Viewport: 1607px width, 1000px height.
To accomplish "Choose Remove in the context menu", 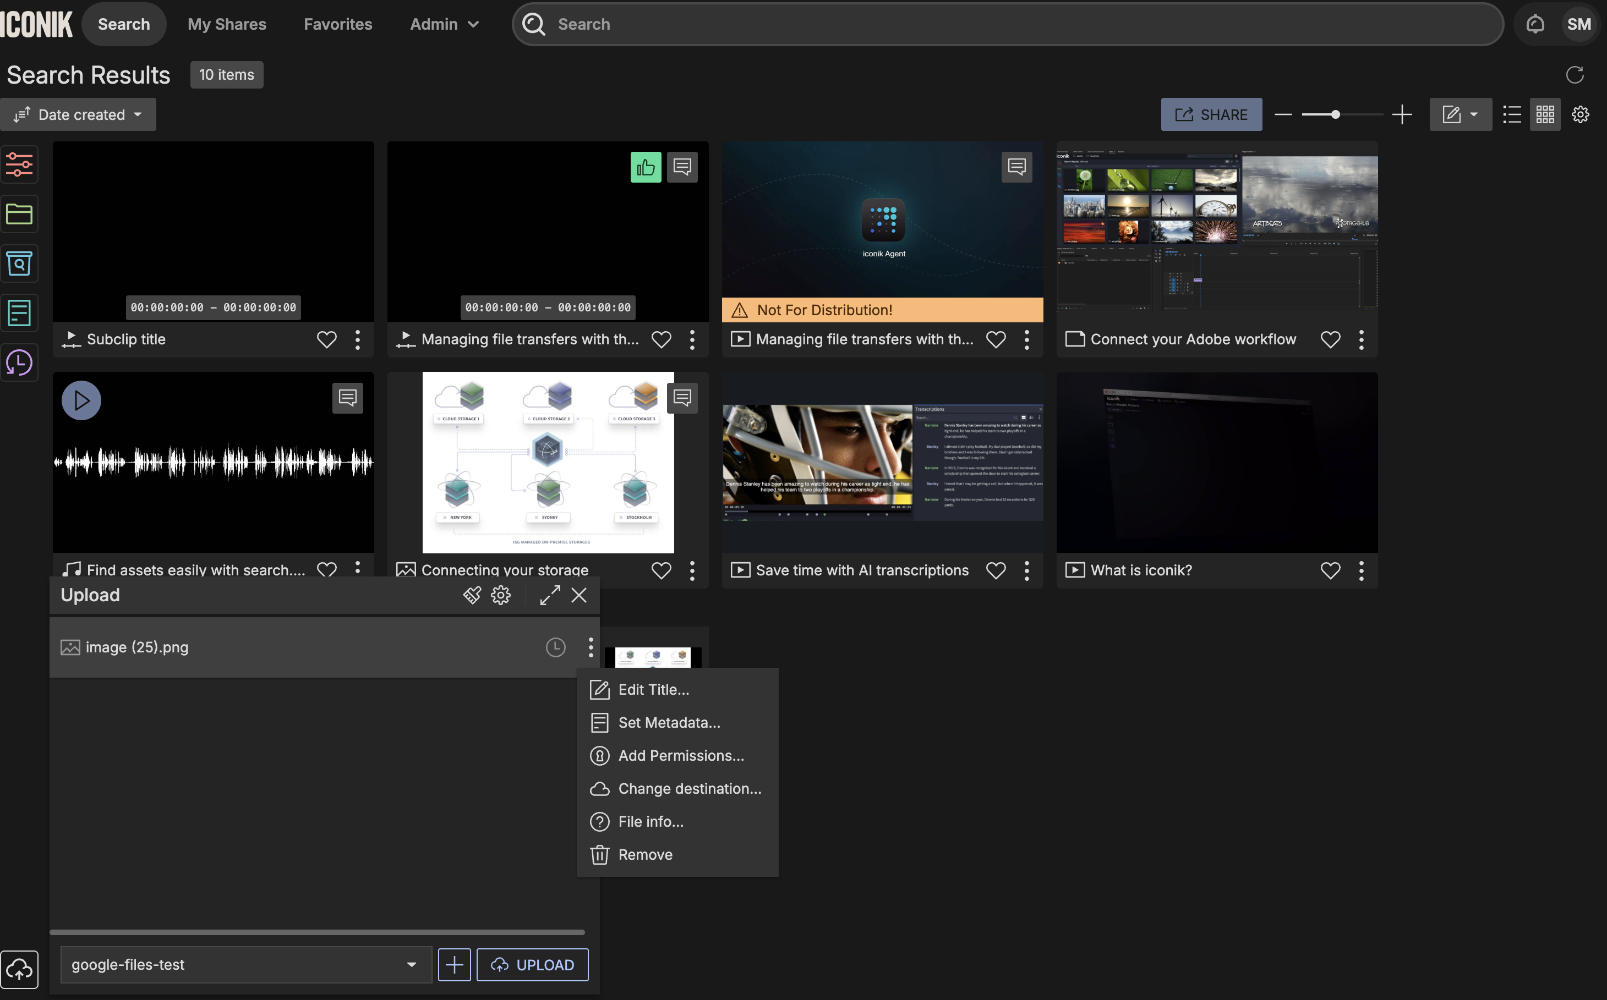I will click(x=644, y=854).
